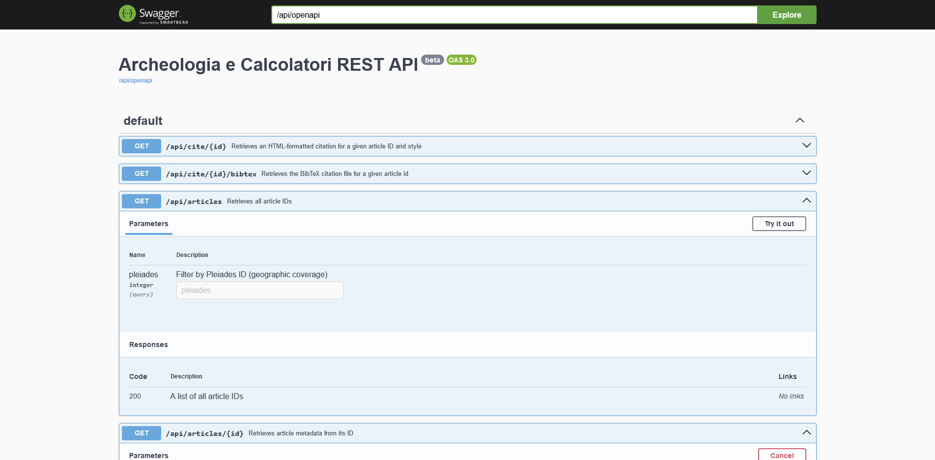Click 'Retrieves all article IDs' summary
Viewport: 935px width, 460px height.
pos(259,201)
